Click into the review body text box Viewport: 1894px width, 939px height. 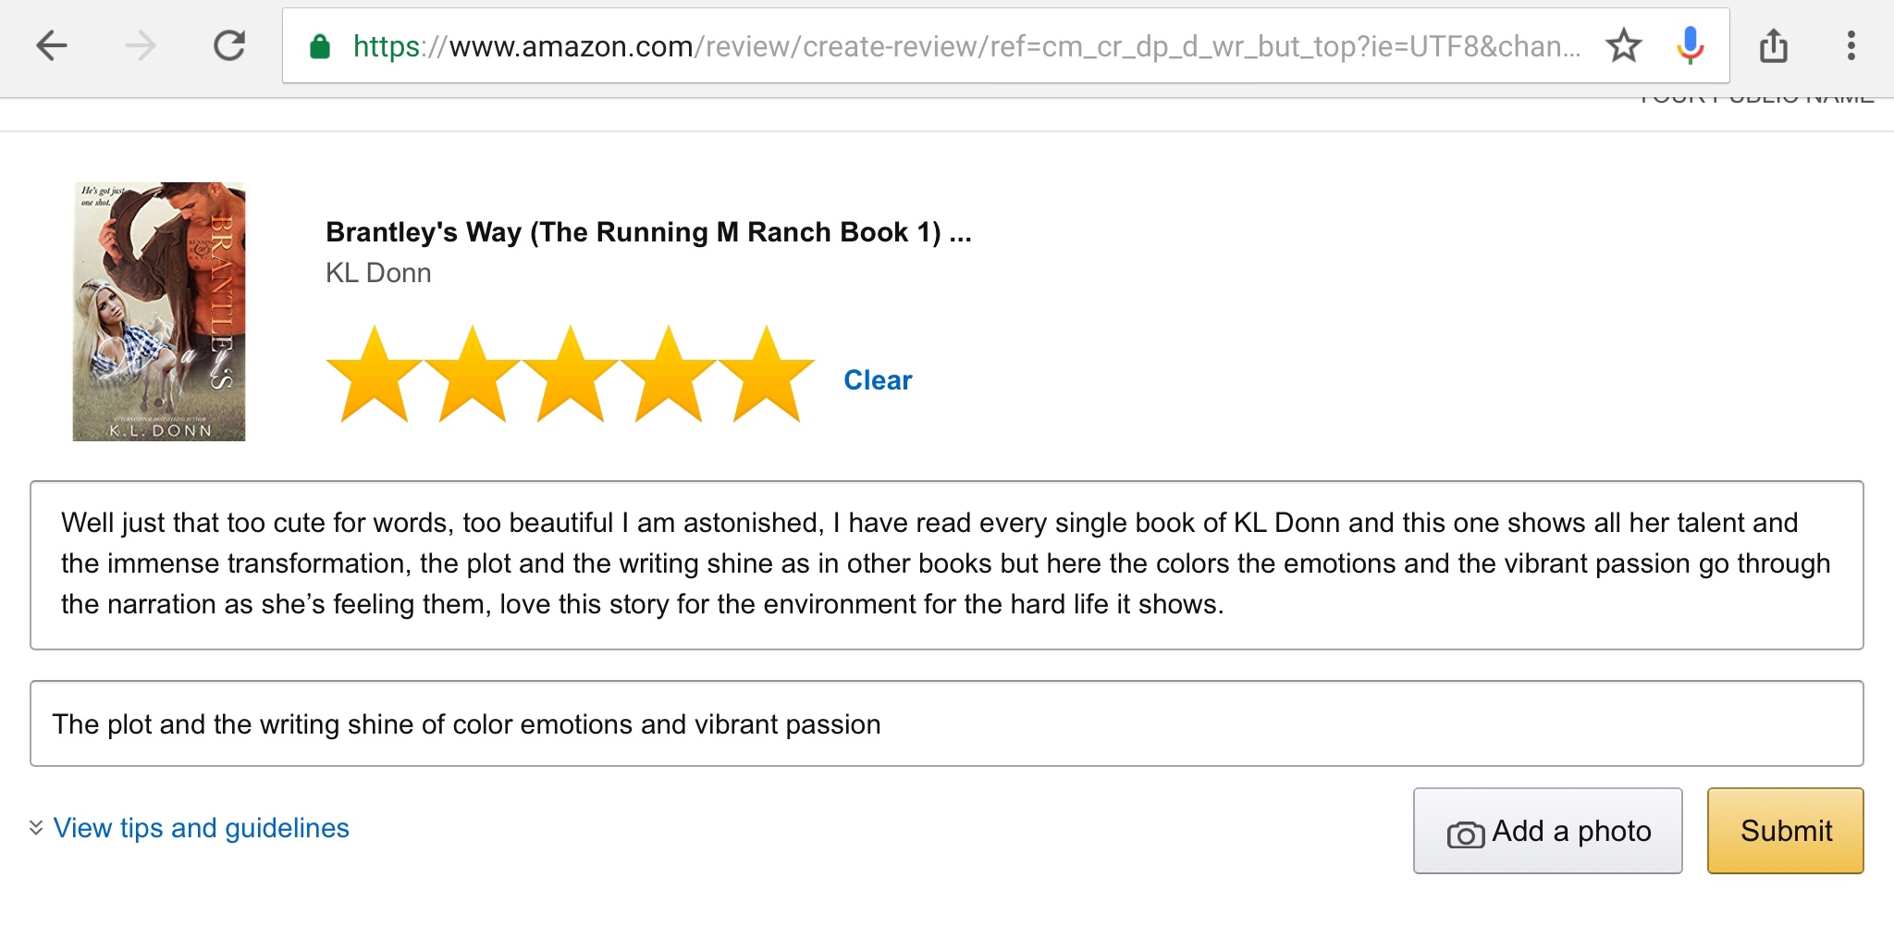946,564
